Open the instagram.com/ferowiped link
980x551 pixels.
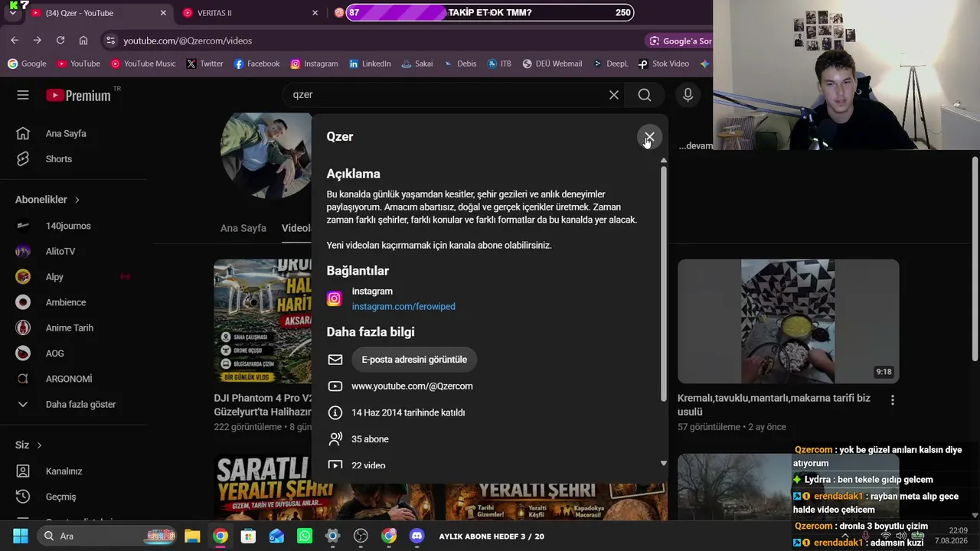click(x=403, y=306)
